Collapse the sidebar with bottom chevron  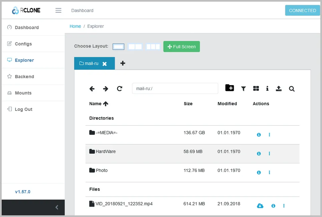(57, 207)
